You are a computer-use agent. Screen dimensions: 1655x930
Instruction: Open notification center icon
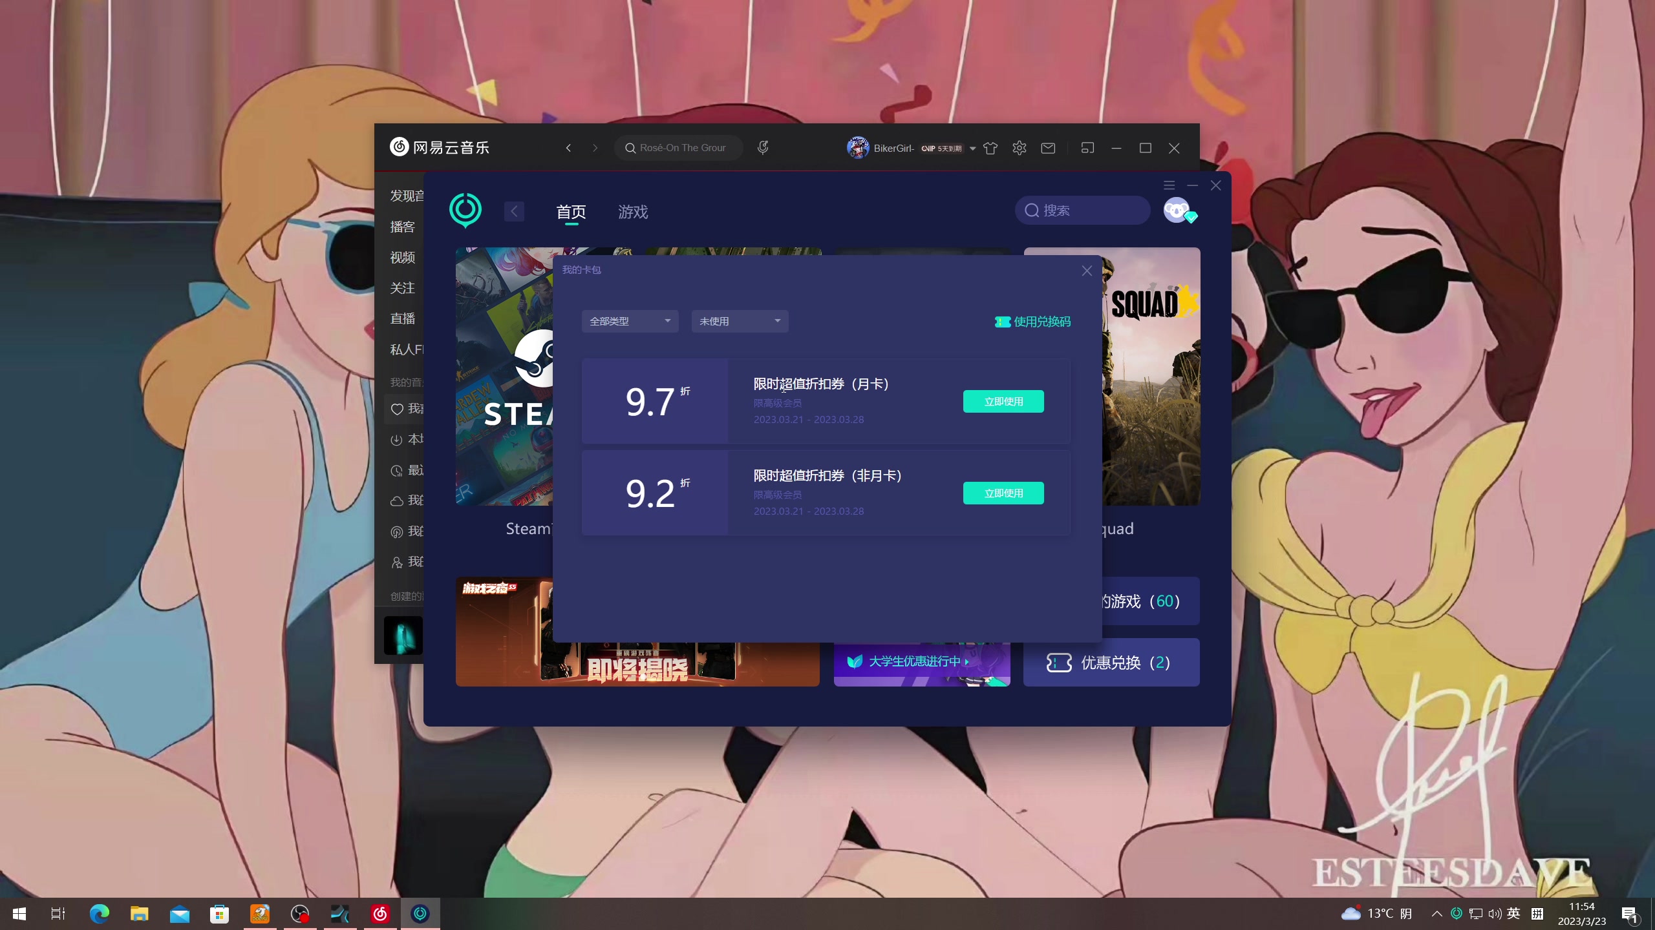coord(1630,914)
